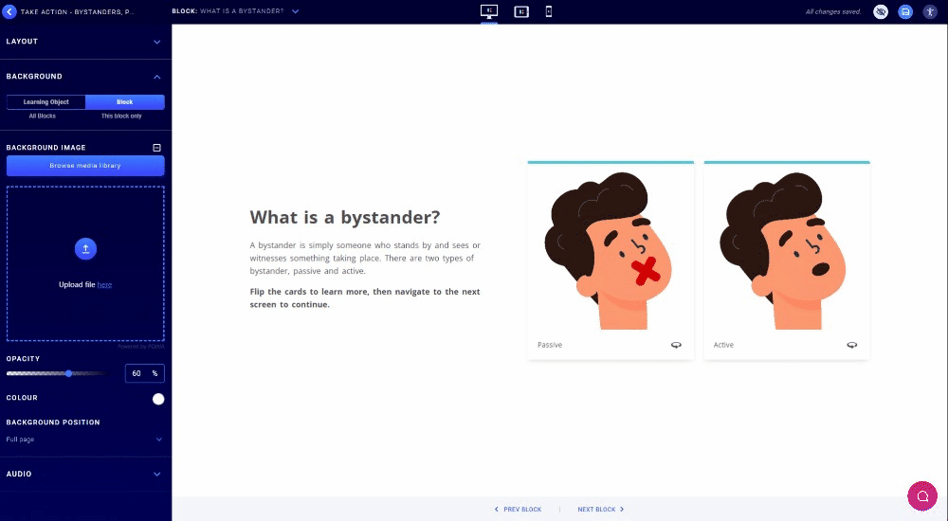Open the chat support bubble
The image size is (948, 521).
pyautogui.click(x=921, y=495)
